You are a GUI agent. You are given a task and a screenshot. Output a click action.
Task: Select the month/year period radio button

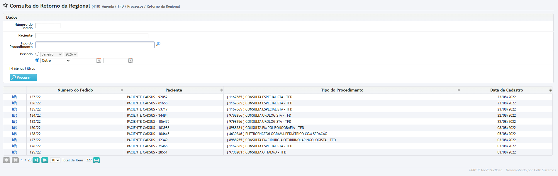[37, 54]
